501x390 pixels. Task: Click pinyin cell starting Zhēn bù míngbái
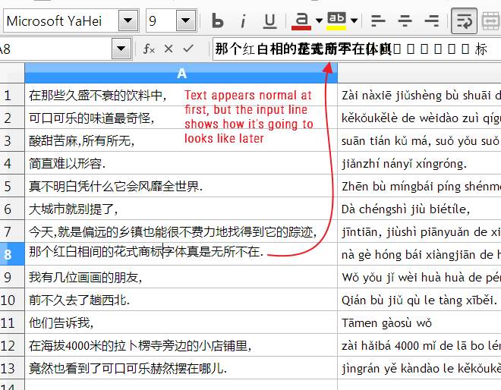click(419, 186)
